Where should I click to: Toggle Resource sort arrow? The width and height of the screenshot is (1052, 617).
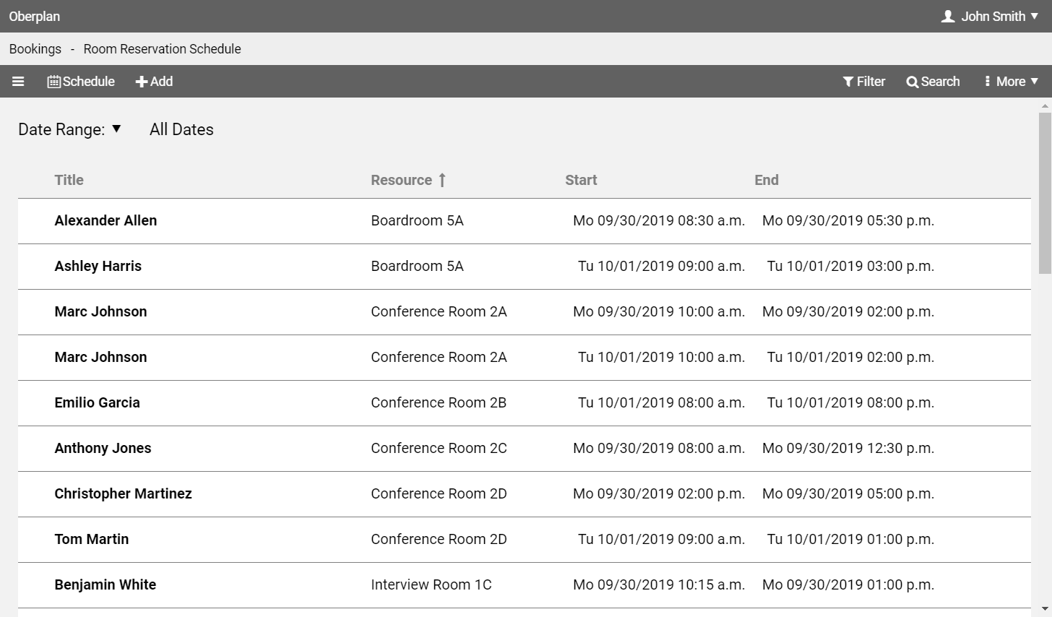[x=442, y=180]
